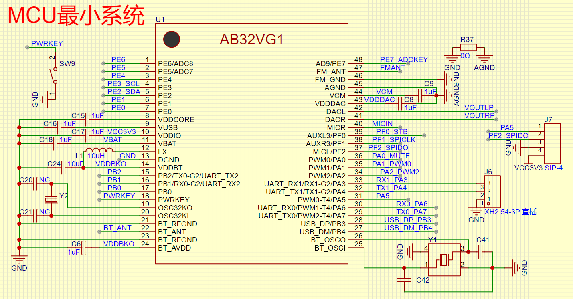This screenshot has height=299, width=573.
Task: Click the TX1_PA4 net label
Action: coord(391,188)
